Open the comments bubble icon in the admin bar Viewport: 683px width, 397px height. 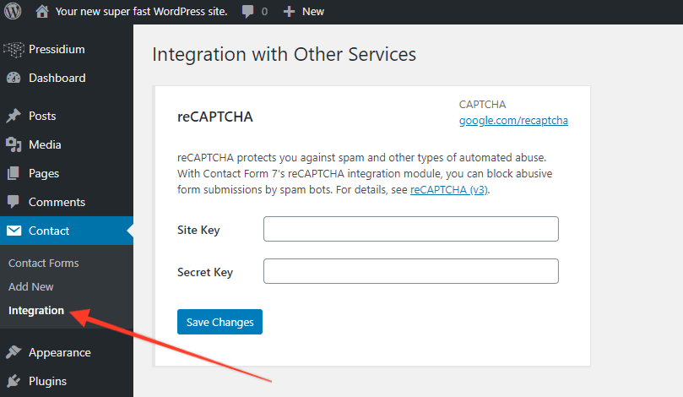[x=248, y=11]
